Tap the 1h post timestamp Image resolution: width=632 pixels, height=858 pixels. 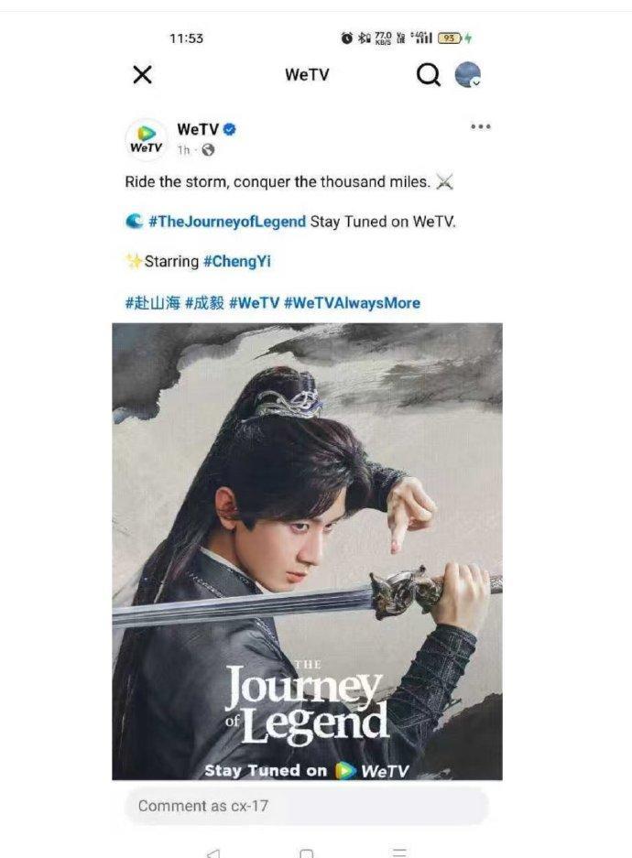click(183, 150)
